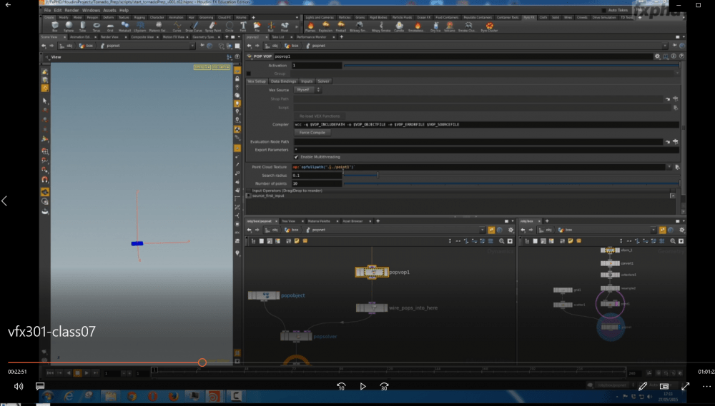Select the popobject node

(x=264, y=295)
